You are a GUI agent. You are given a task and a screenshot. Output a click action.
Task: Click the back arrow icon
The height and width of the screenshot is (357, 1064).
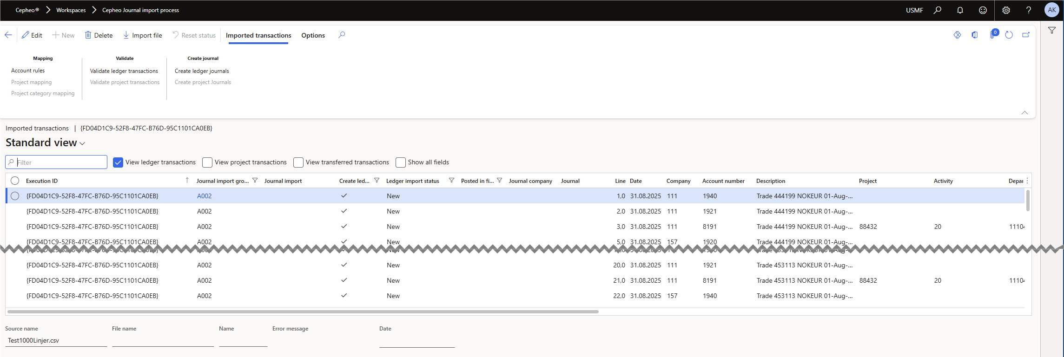(x=8, y=35)
